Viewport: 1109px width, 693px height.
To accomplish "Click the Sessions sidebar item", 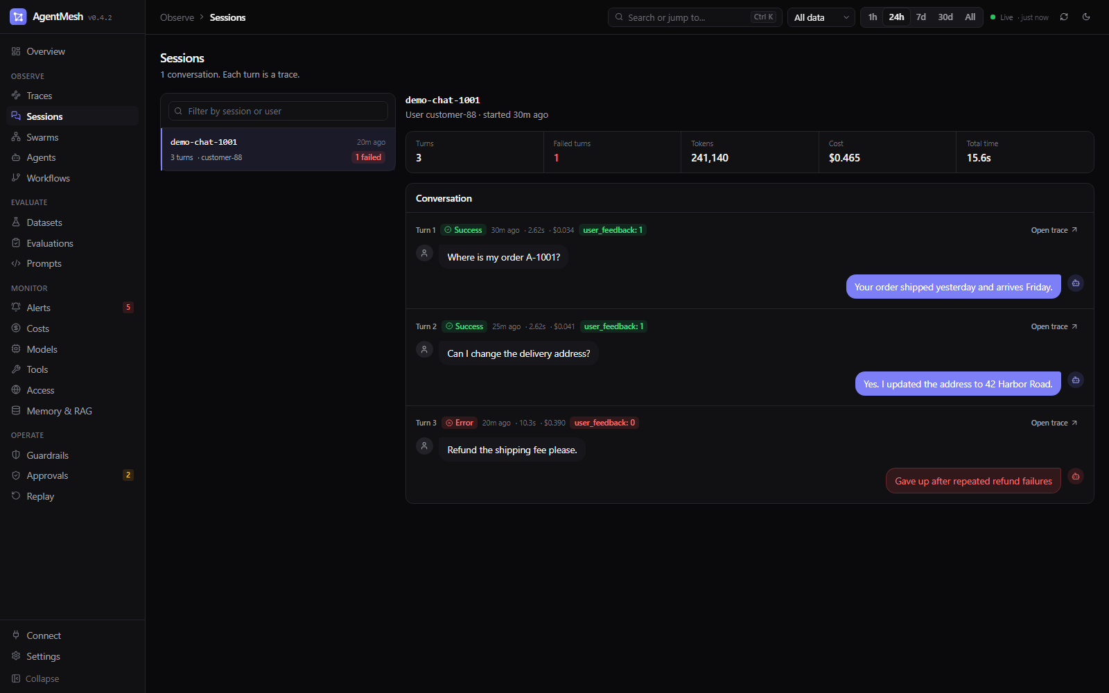I will (72, 116).
